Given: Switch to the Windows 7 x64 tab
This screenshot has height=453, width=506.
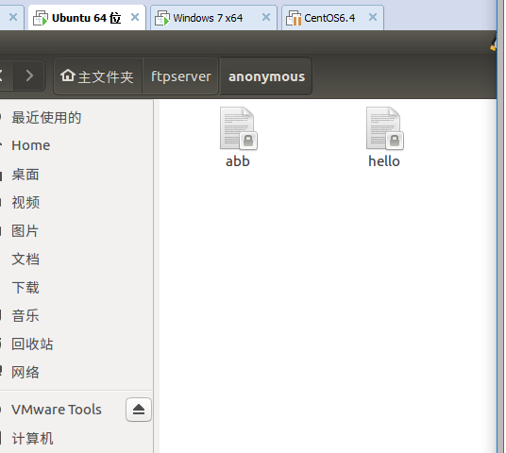Looking at the screenshot, I should 213,18.
